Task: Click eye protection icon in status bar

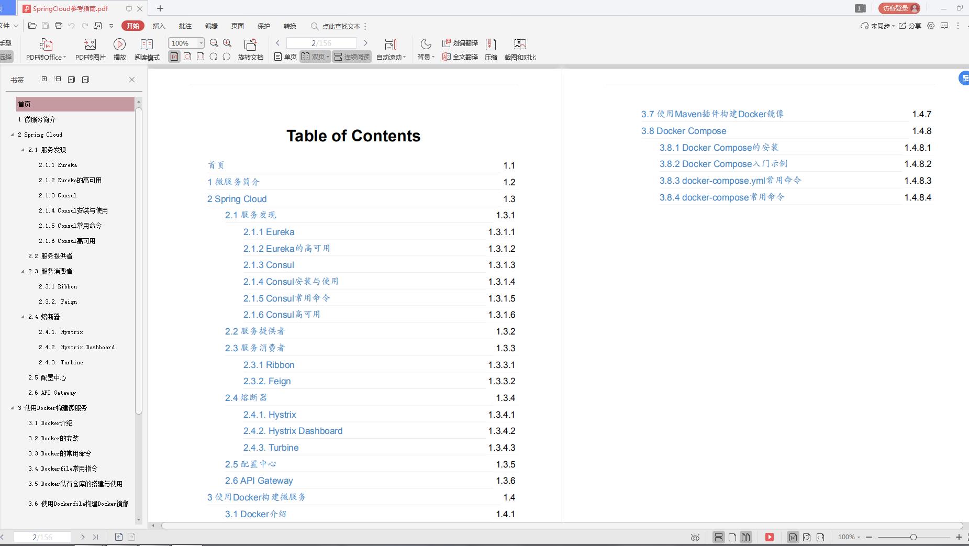Action: pyautogui.click(x=695, y=537)
